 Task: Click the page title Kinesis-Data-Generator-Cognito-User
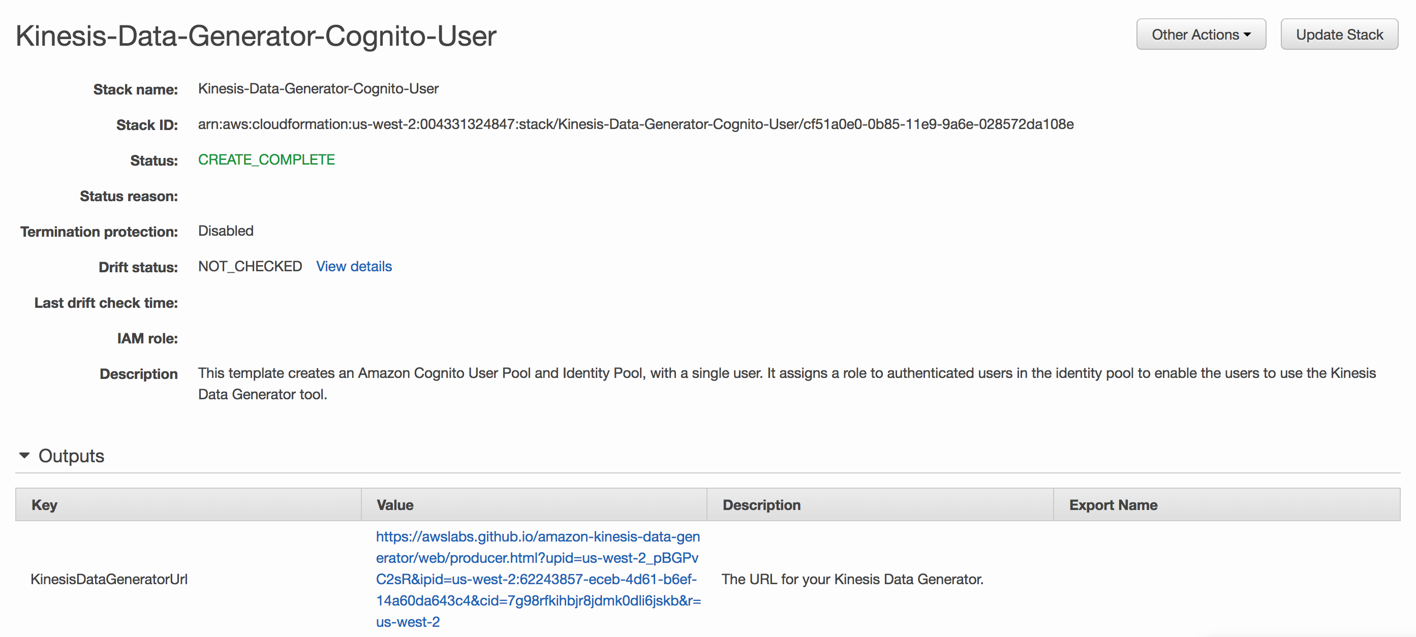[256, 36]
